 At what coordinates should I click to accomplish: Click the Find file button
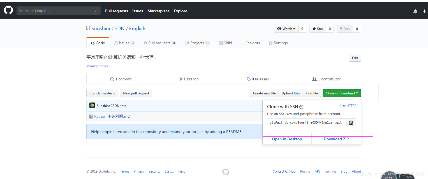(x=312, y=93)
